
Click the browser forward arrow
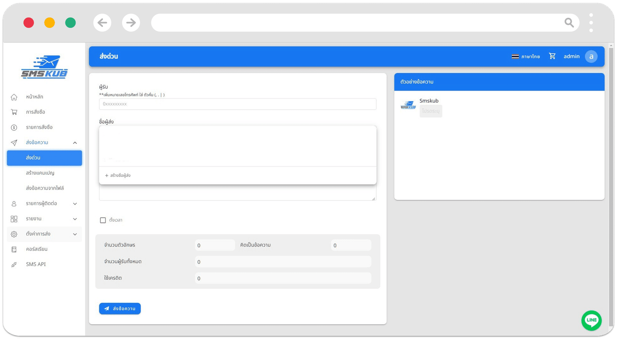[x=131, y=23]
